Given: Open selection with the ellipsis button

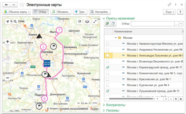Looking at the screenshot, I should coord(177,24).
